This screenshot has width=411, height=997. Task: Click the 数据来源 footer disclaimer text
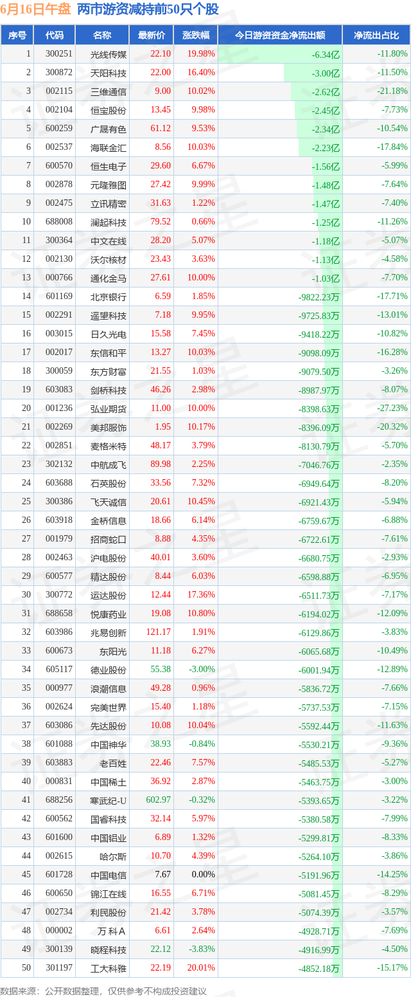[x=103, y=991]
